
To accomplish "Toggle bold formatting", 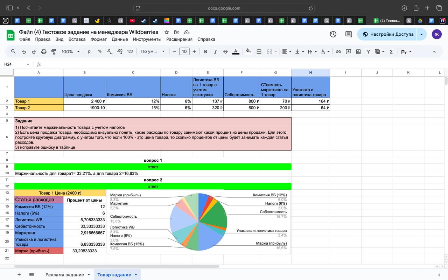I will 205,51.
